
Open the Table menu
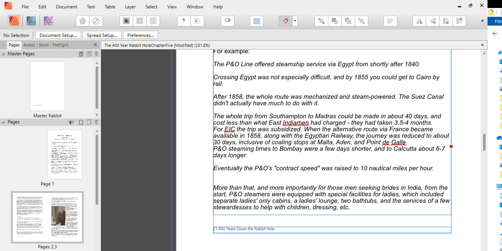pyautogui.click(x=110, y=7)
